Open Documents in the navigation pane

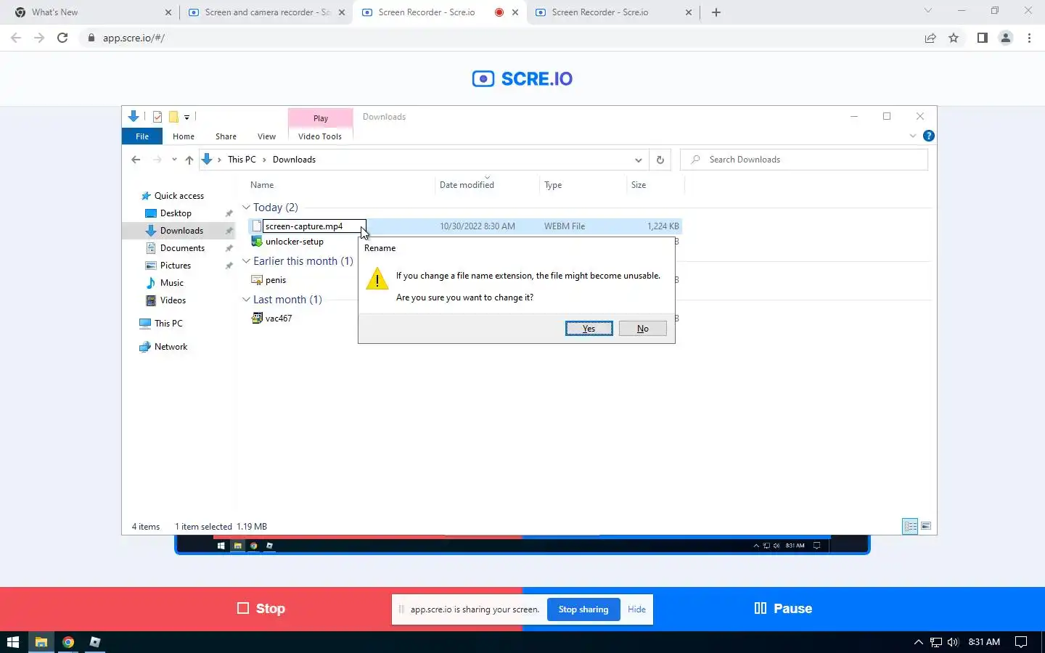point(182,248)
